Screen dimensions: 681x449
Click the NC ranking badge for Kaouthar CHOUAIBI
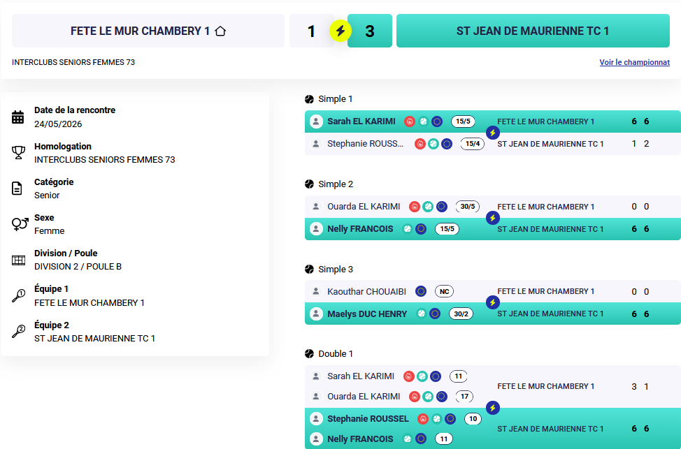pos(444,291)
